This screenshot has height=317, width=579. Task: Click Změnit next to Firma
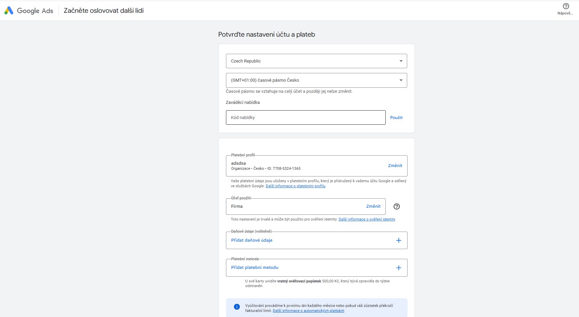tap(373, 206)
